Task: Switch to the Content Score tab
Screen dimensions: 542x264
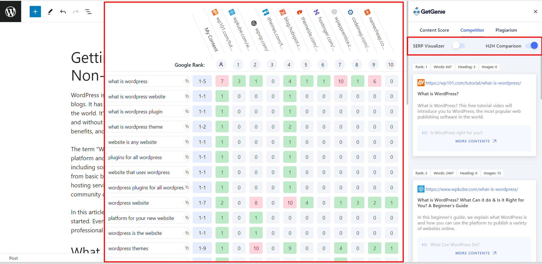Action: pos(434,30)
